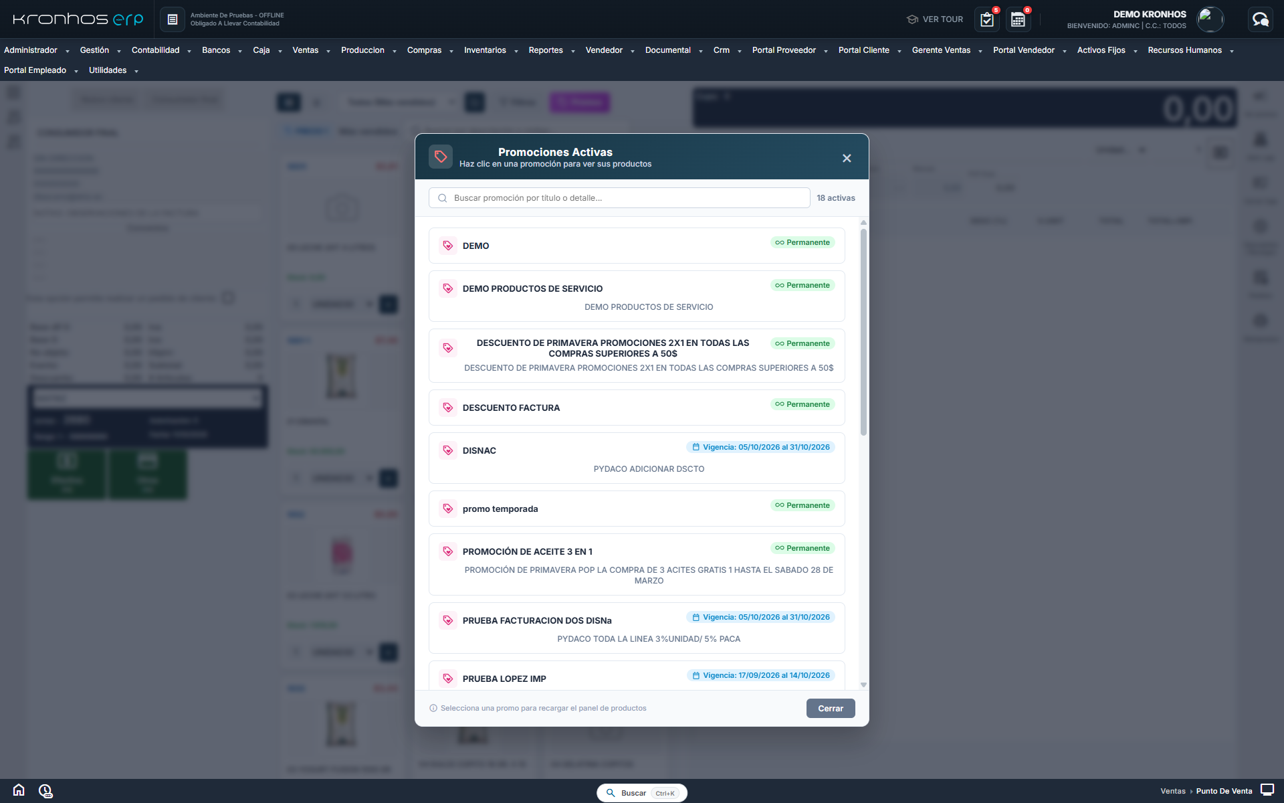Screen dimensions: 1284x803
Task: Open the Buscar Ctrl+K search button
Action: [x=641, y=793]
